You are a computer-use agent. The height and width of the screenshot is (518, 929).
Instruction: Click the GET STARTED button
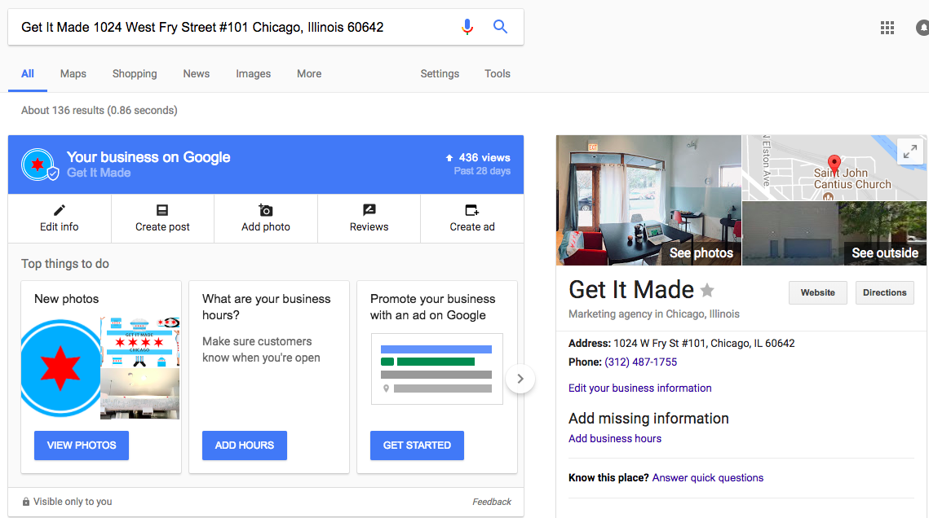point(417,446)
